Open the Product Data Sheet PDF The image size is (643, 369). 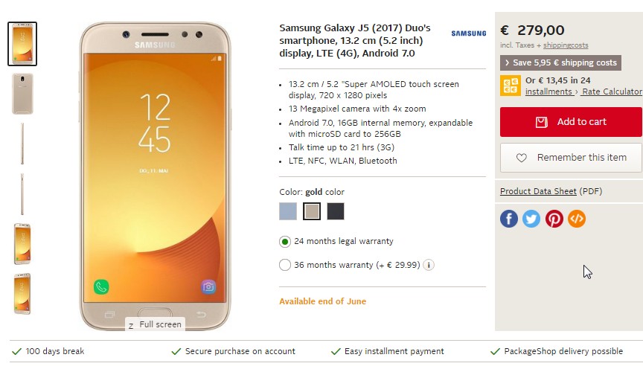pyautogui.click(x=538, y=191)
